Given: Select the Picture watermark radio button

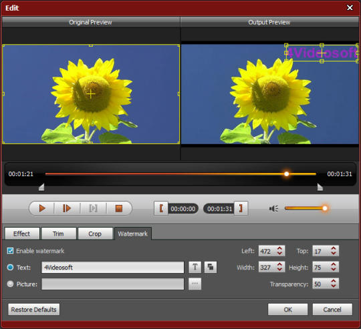Looking at the screenshot, I should (10, 284).
